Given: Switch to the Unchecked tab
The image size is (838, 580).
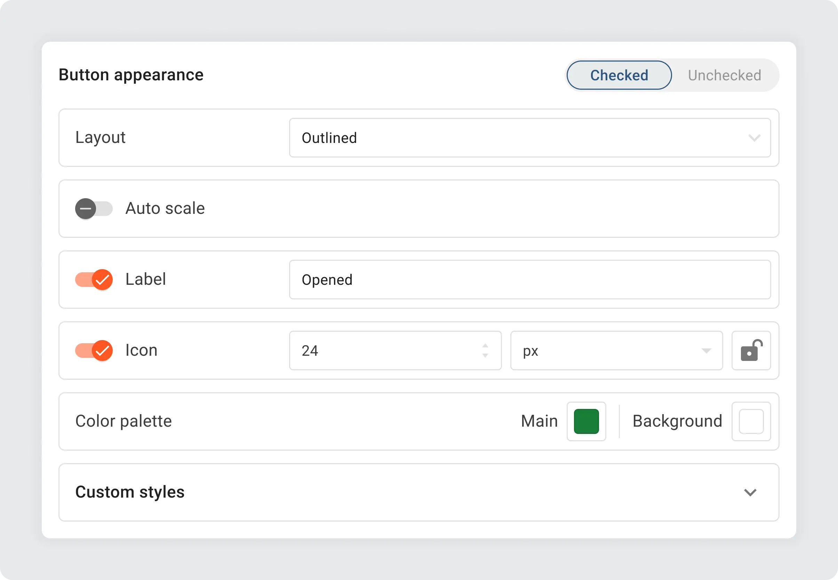Looking at the screenshot, I should click(725, 75).
